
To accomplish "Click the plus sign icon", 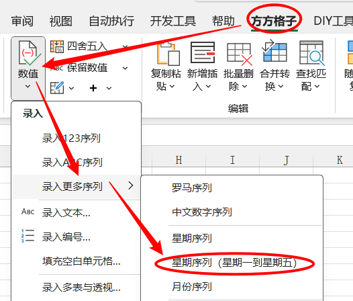I will 93,88.
